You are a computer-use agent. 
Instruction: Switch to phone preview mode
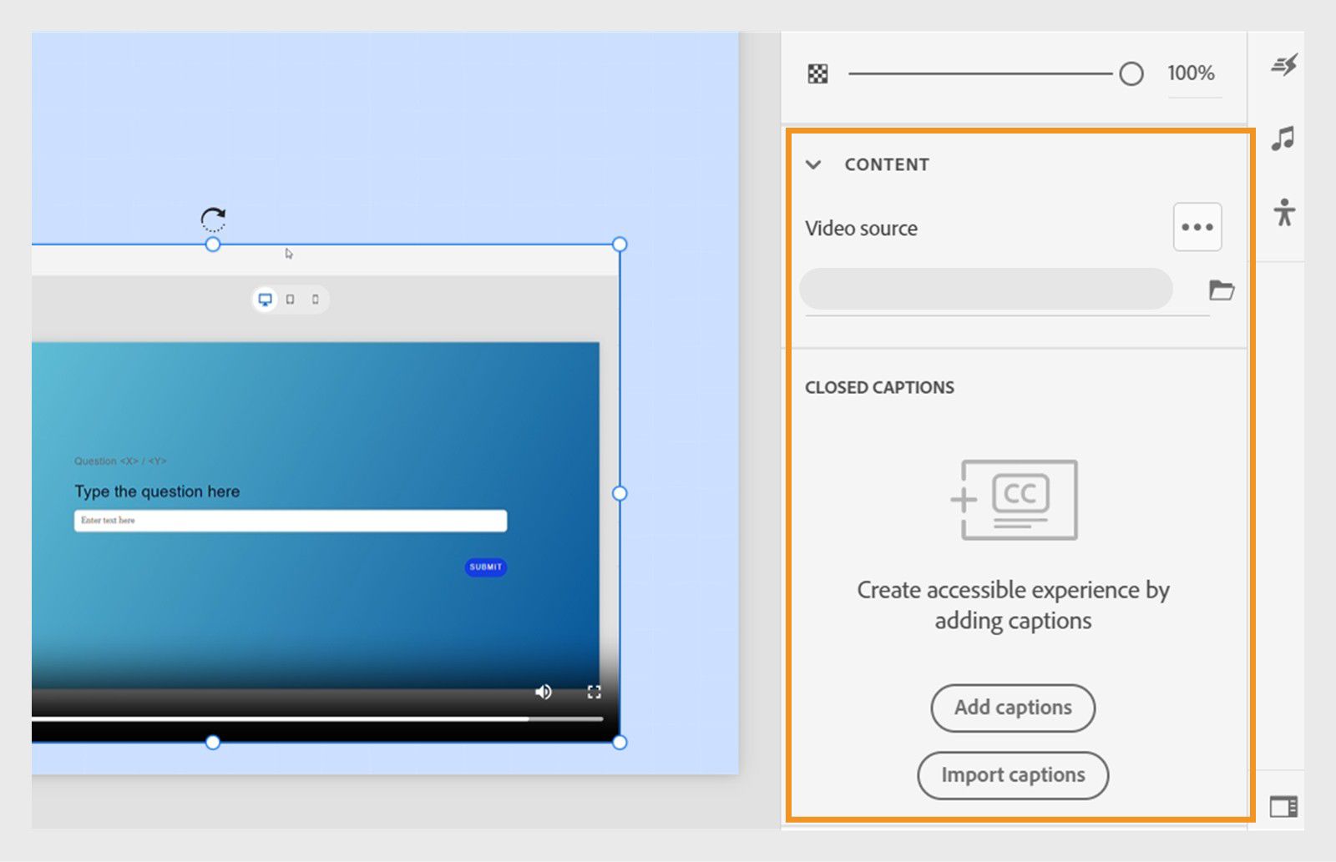315,299
